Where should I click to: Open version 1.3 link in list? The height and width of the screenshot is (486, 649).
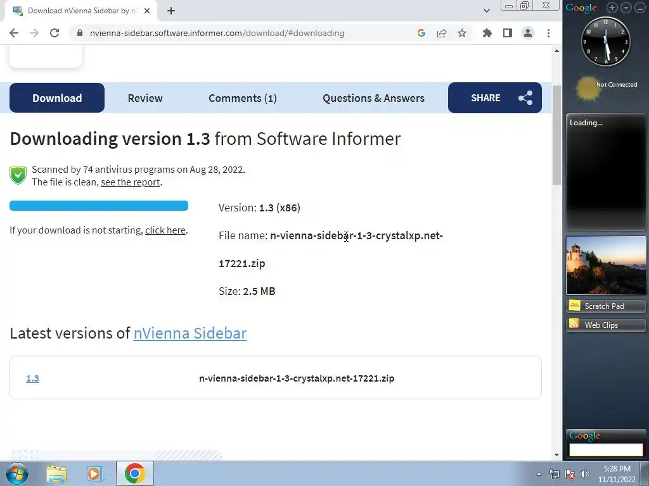32,378
